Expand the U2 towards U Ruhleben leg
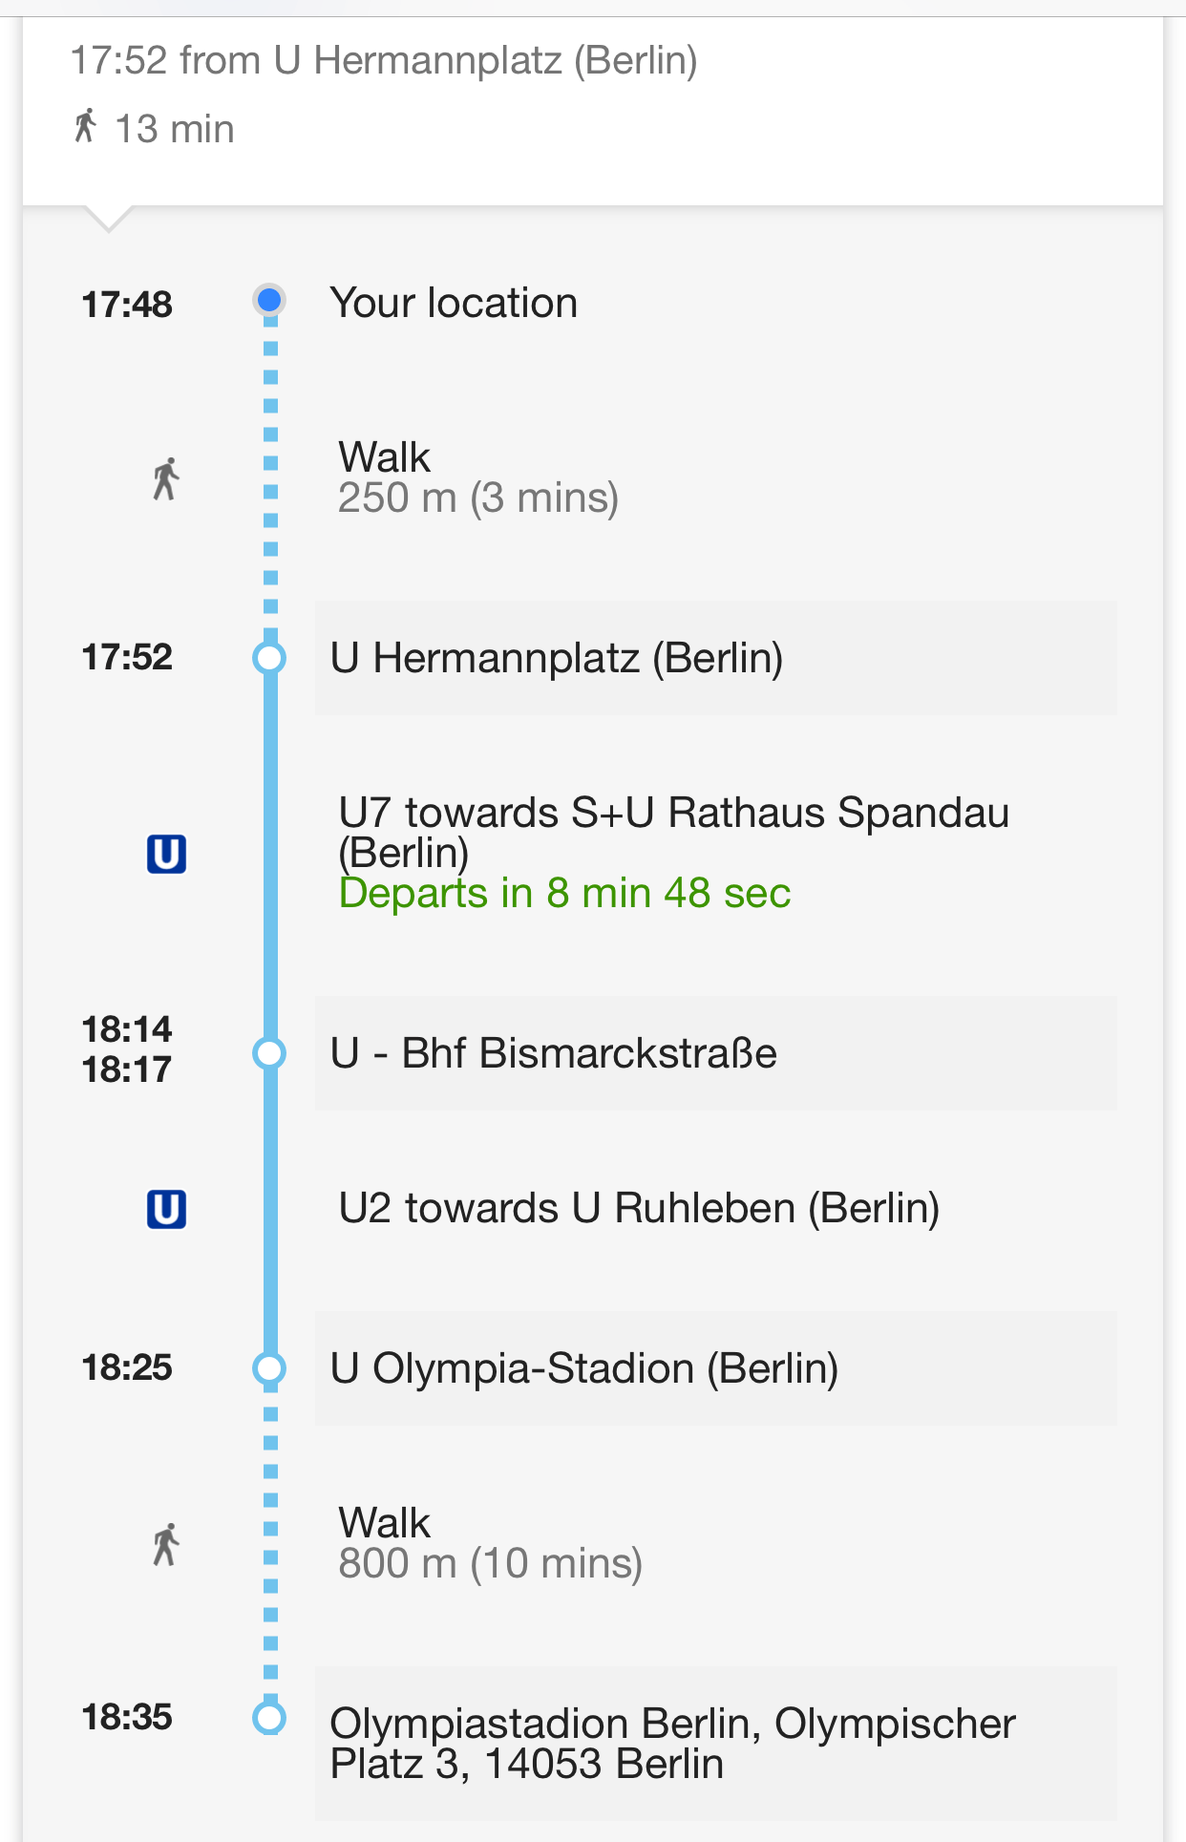Image resolution: width=1186 pixels, height=1842 pixels. (639, 1209)
